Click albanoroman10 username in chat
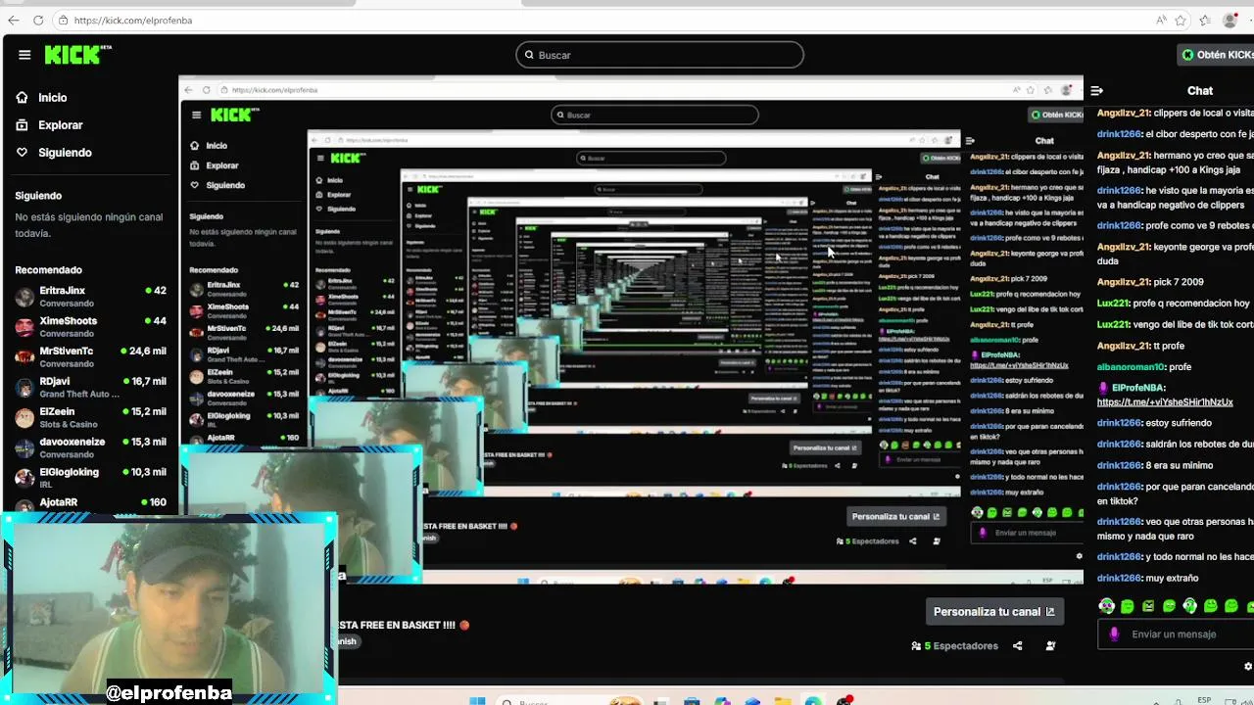The width and height of the screenshot is (1254, 705). point(1131,367)
